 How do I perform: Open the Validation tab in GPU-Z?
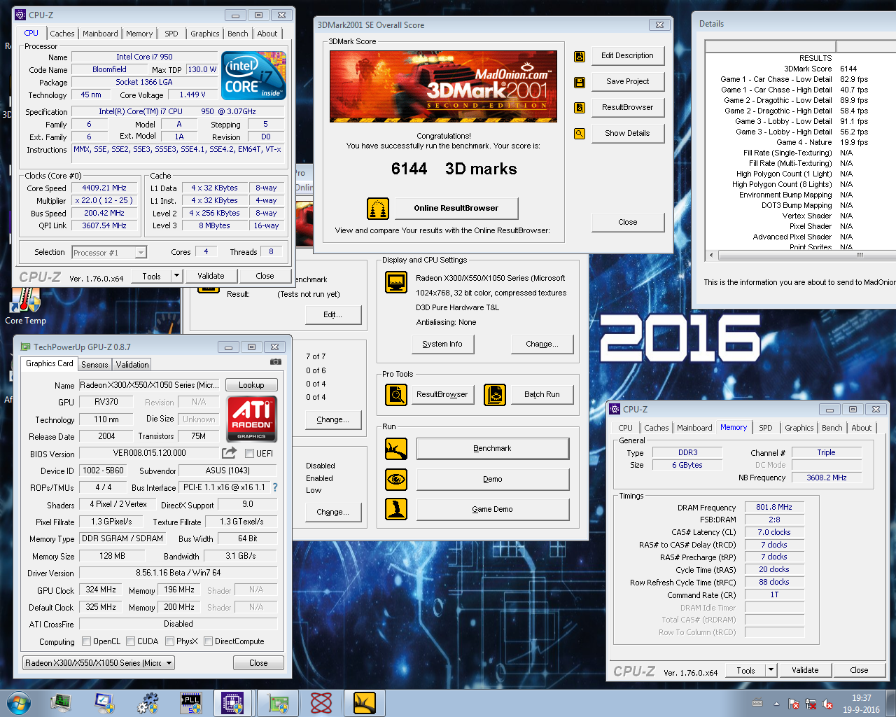click(x=132, y=365)
